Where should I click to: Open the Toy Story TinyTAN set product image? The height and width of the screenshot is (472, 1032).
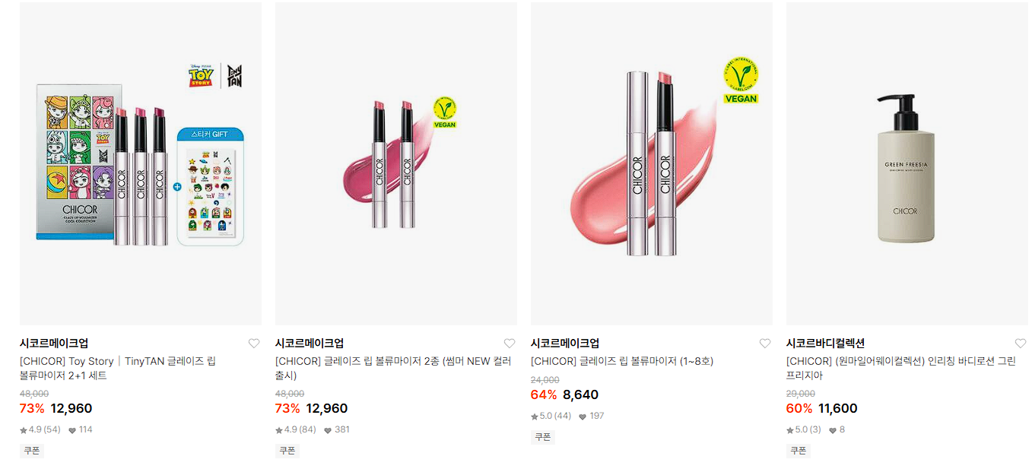click(141, 163)
